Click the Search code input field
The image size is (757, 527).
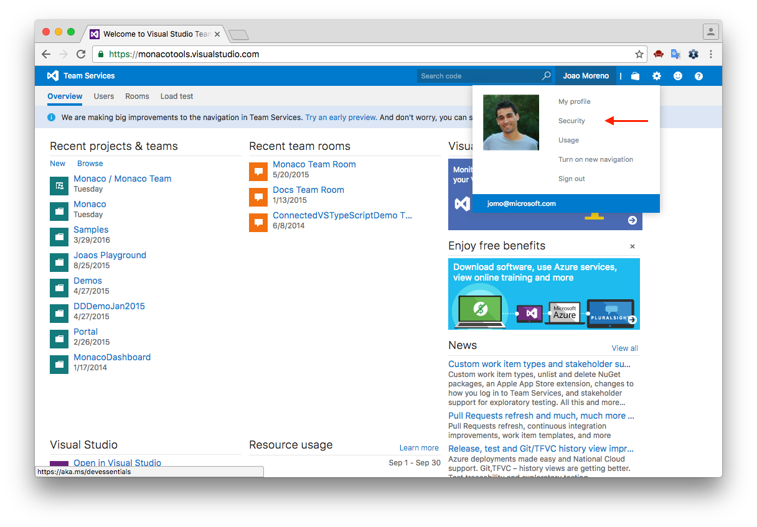point(479,76)
